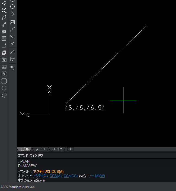Activate the モデル tab
The width and height of the screenshot is (176, 191).
pyautogui.click(x=24, y=149)
